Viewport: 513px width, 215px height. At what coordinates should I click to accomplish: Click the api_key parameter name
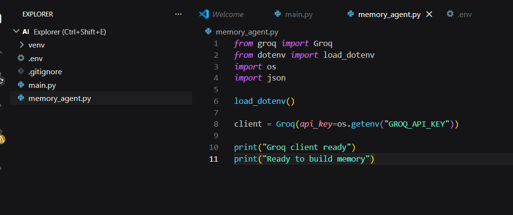[316, 124]
